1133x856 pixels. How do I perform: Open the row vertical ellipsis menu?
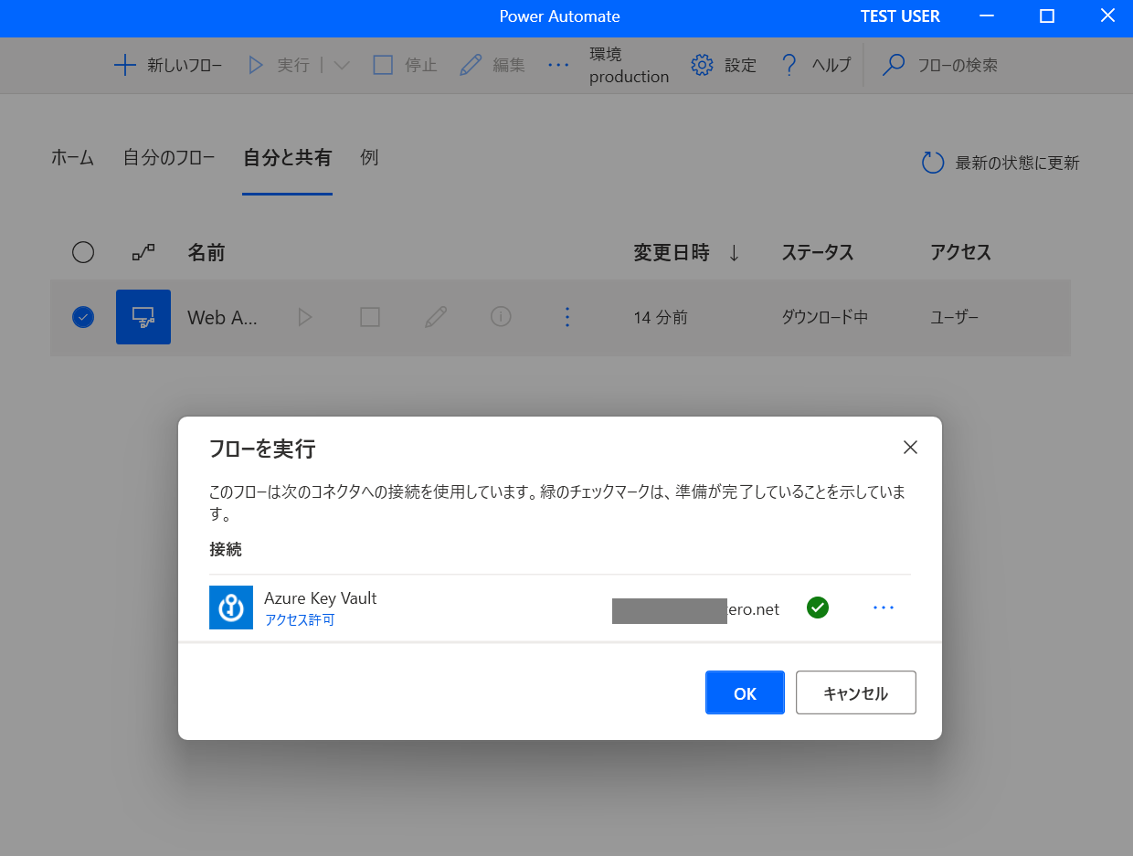(x=567, y=317)
